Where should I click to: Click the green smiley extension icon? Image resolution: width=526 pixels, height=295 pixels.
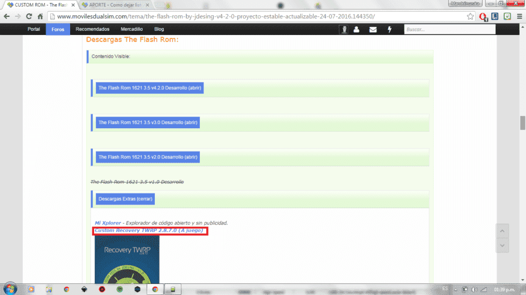507,16
